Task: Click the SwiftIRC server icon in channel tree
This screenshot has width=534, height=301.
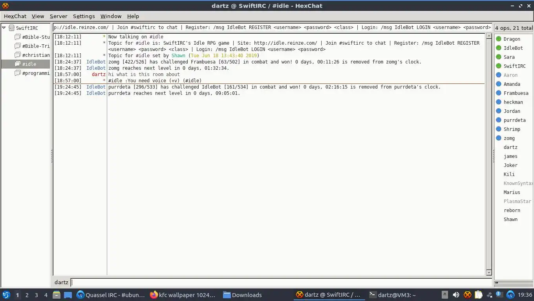Action: point(12,28)
